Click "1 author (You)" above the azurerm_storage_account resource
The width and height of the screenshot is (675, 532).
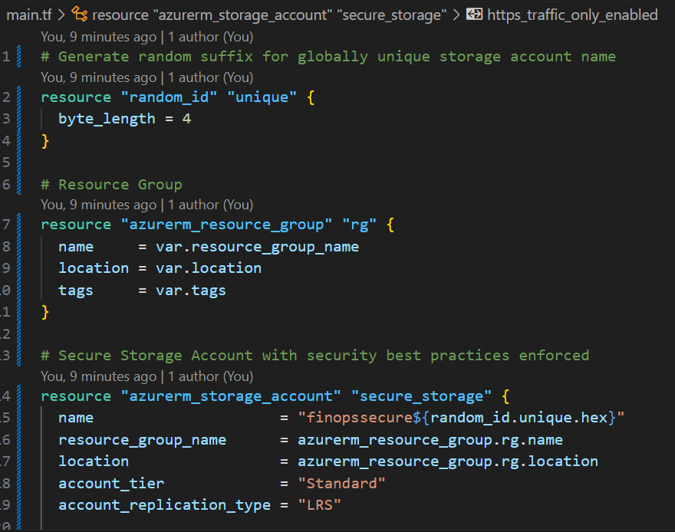210,376
